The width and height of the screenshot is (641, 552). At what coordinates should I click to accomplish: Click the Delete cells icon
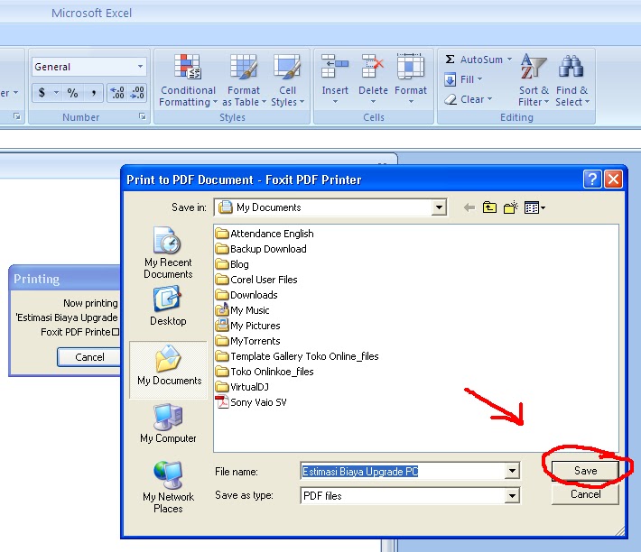coord(373,67)
